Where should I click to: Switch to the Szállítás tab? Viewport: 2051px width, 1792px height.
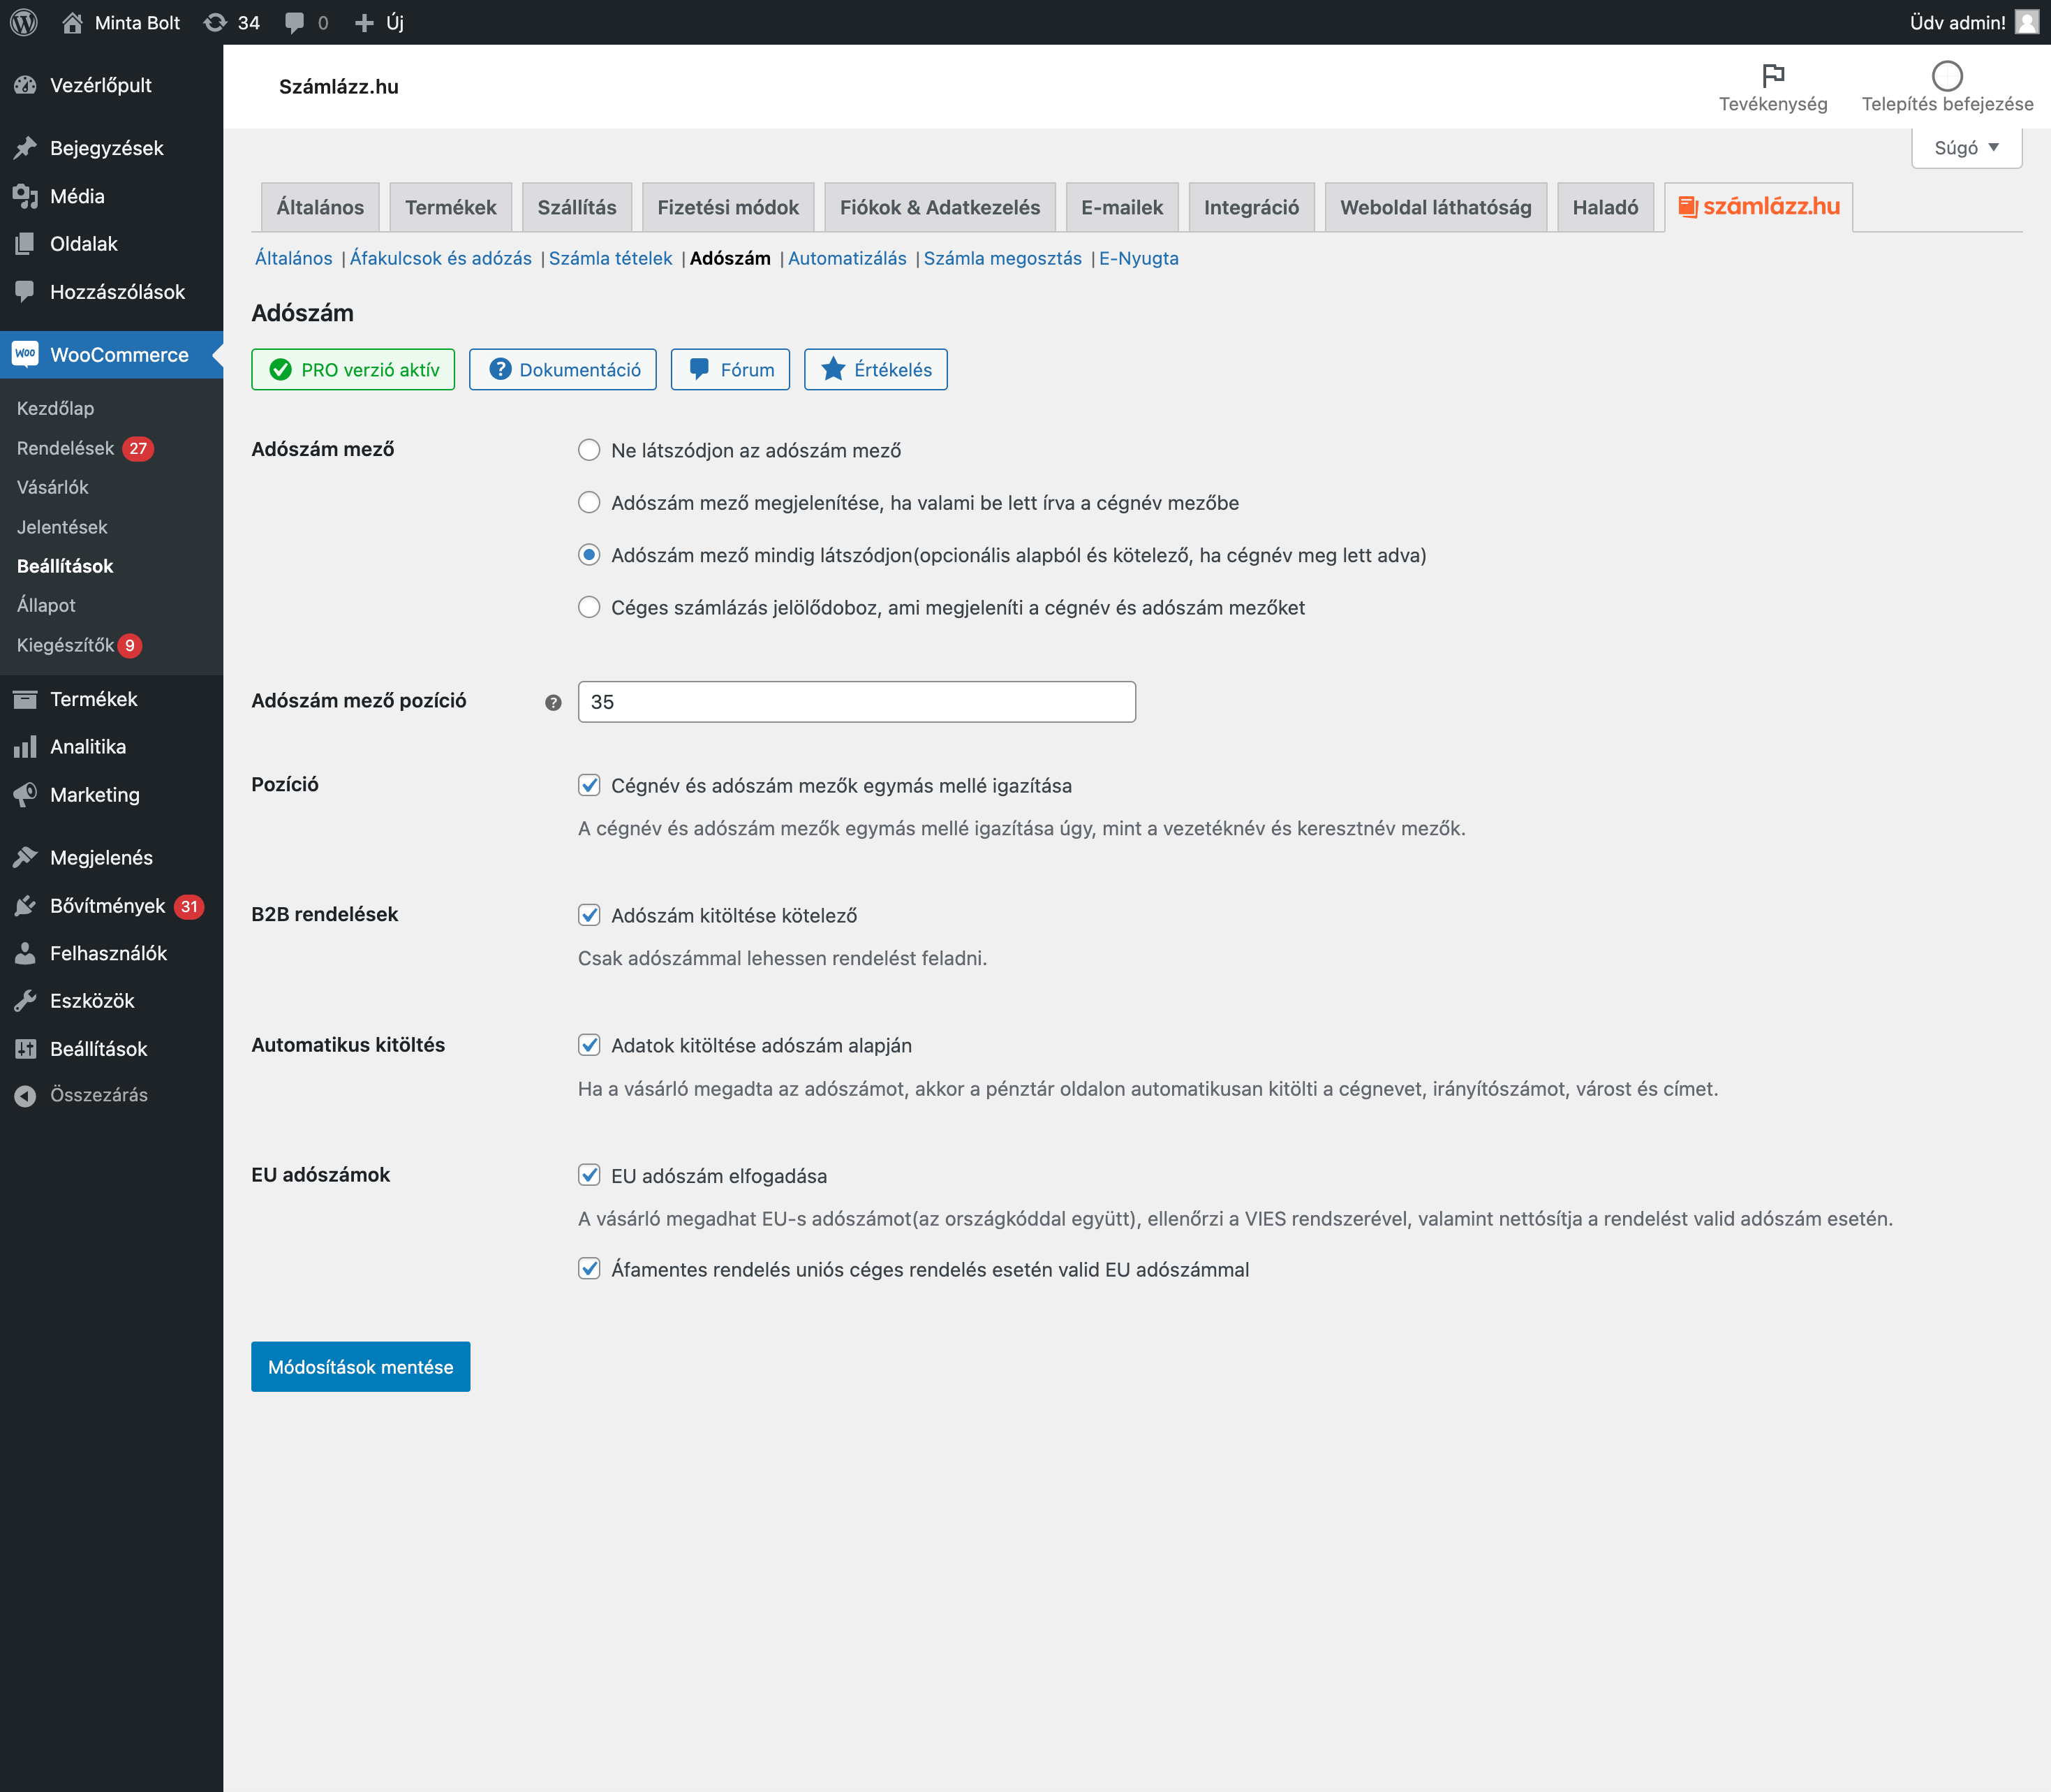(x=577, y=207)
